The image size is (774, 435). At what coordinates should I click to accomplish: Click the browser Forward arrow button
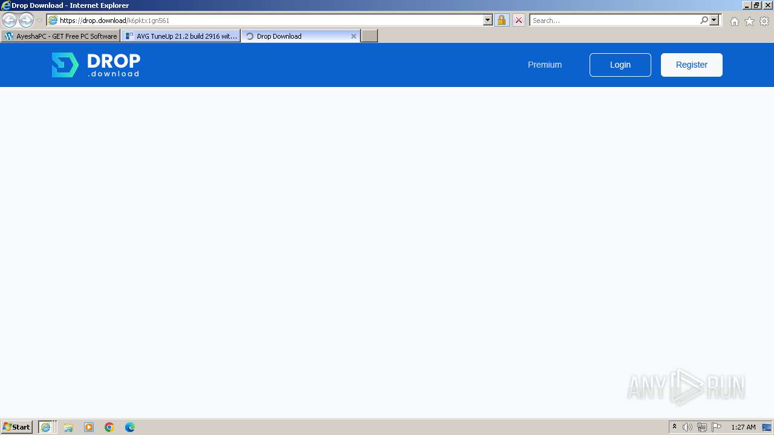click(26, 20)
